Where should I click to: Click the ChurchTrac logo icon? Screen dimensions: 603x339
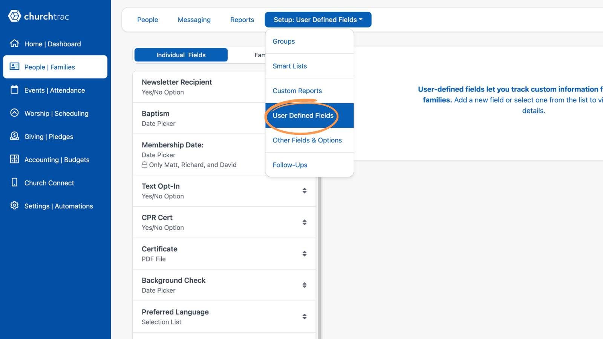14,16
